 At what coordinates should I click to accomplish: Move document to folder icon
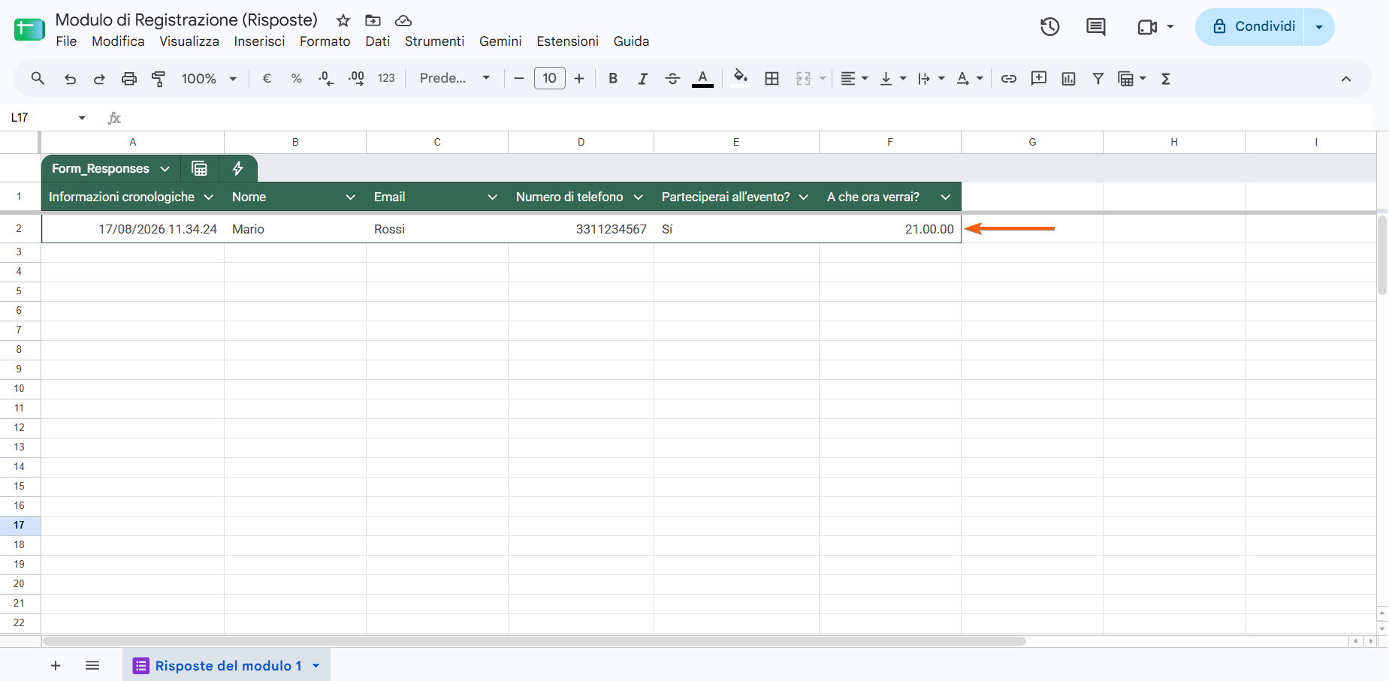point(373,20)
